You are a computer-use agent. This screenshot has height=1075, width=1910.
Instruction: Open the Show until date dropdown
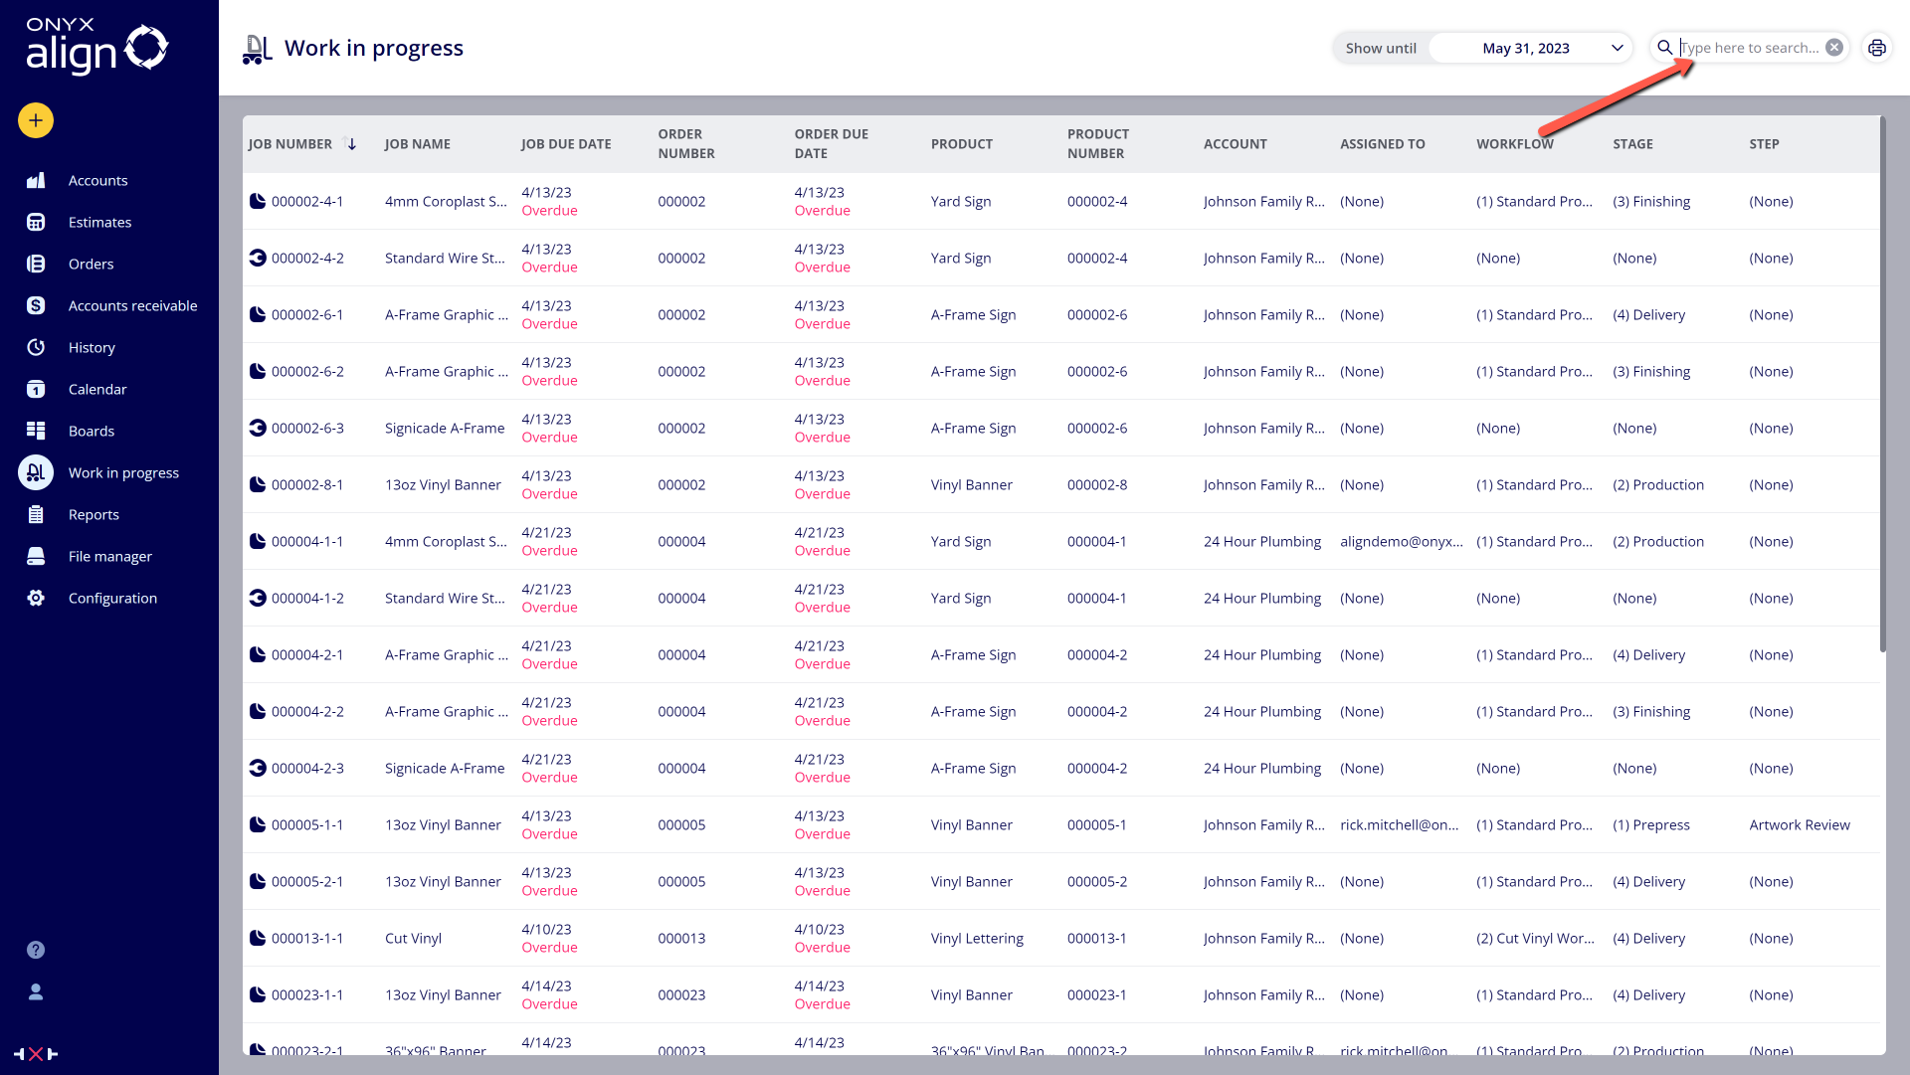click(x=1530, y=48)
